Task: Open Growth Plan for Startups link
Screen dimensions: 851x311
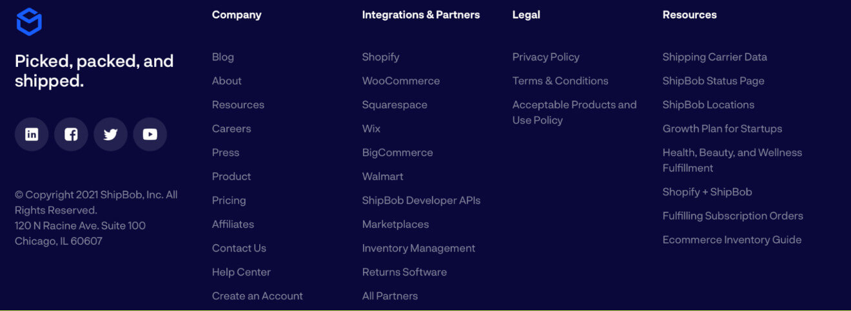Action: click(722, 128)
